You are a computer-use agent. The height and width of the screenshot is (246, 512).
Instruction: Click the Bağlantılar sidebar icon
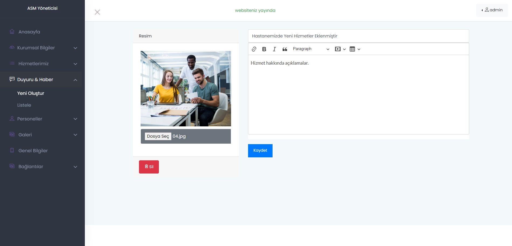pyautogui.click(x=12, y=166)
